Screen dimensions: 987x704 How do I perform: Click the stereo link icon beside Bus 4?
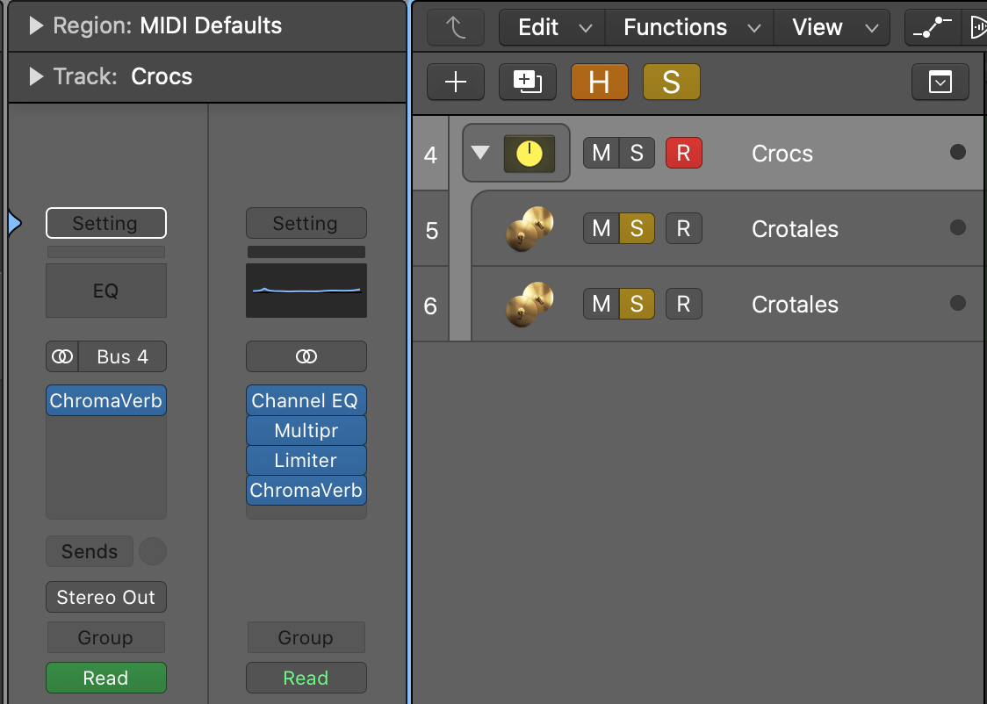(62, 357)
